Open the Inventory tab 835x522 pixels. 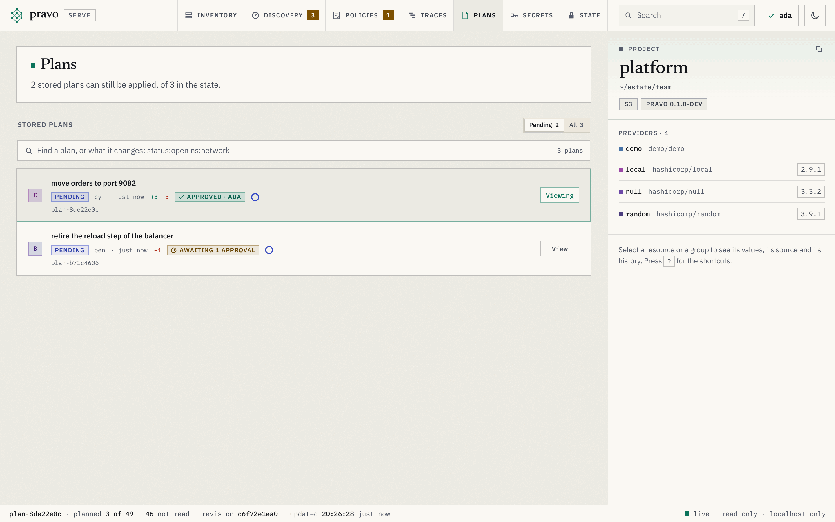[x=211, y=15]
